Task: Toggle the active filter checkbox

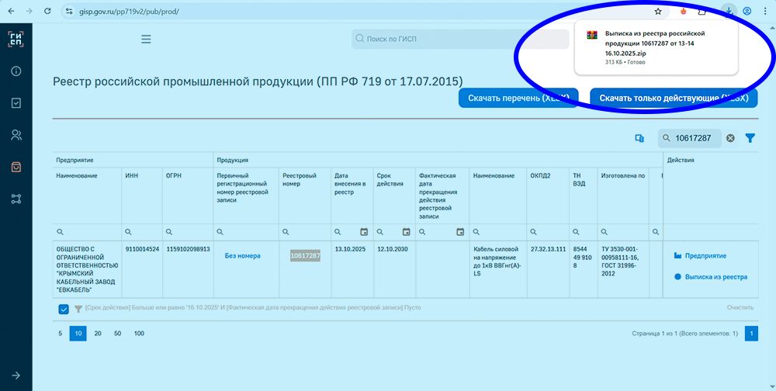Action: 64,309
